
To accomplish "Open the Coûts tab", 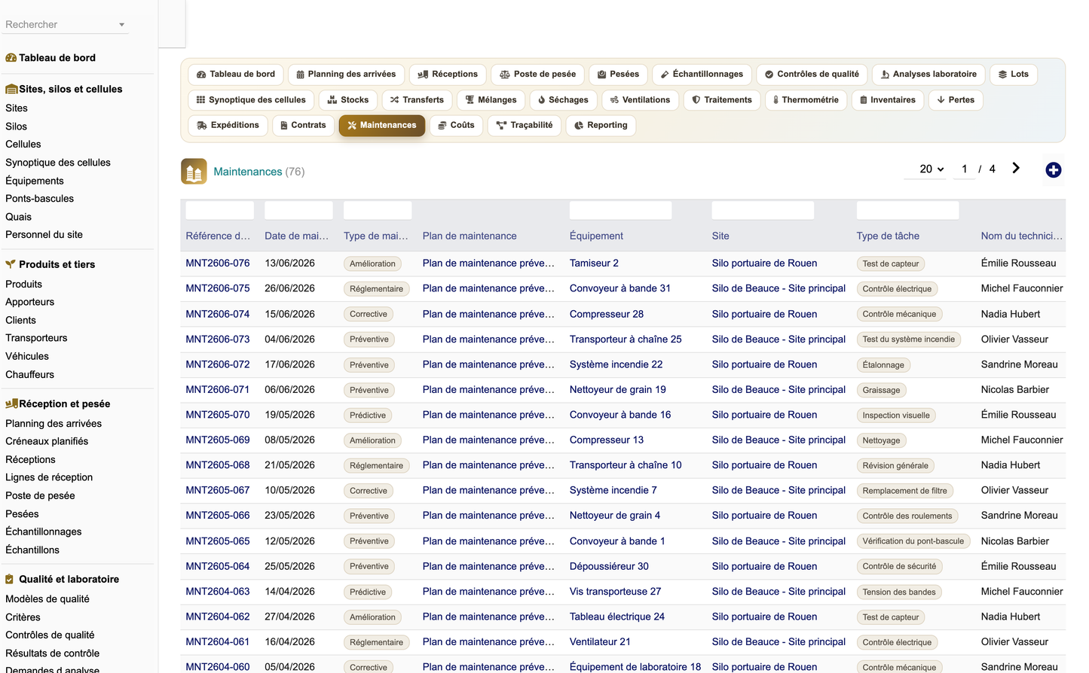I will [456, 126].
